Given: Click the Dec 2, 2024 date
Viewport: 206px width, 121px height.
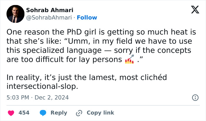Looking at the screenshot, I should tap(51, 97).
